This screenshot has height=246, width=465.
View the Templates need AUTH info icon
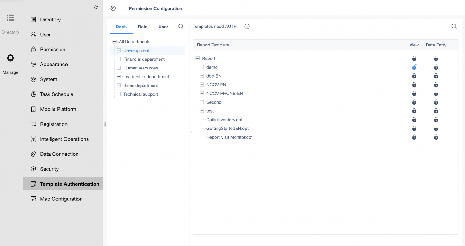click(x=247, y=26)
